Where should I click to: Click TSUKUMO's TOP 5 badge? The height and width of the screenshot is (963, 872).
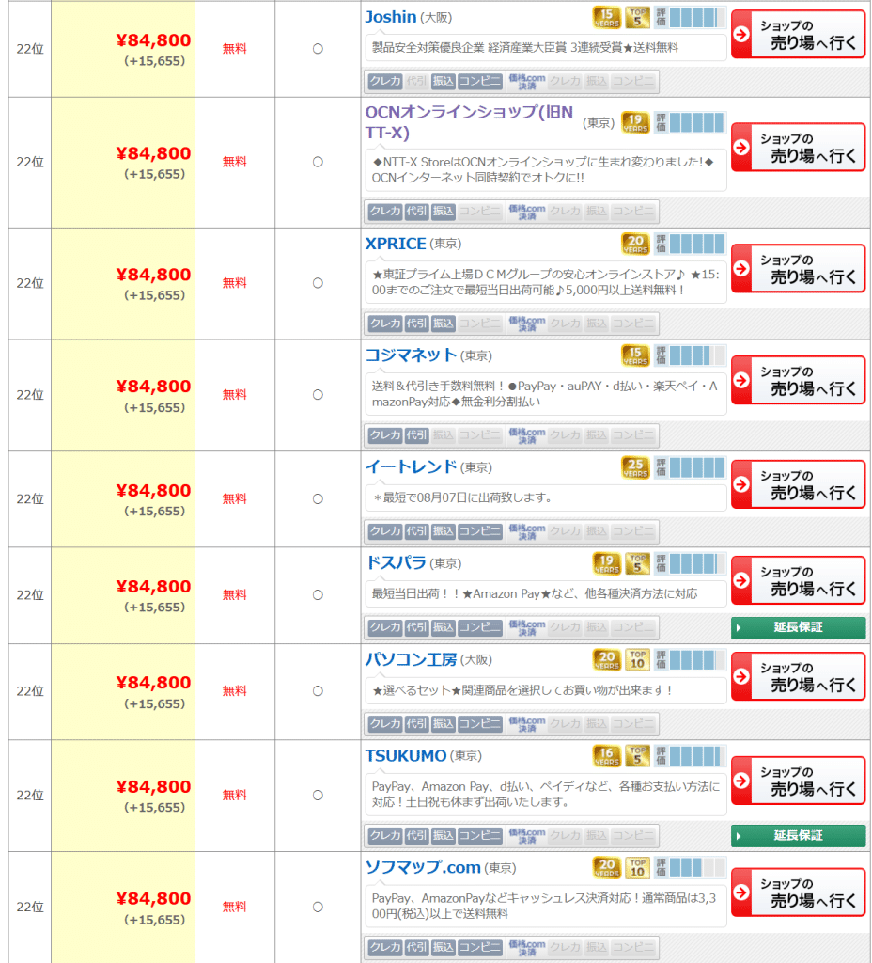[637, 756]
